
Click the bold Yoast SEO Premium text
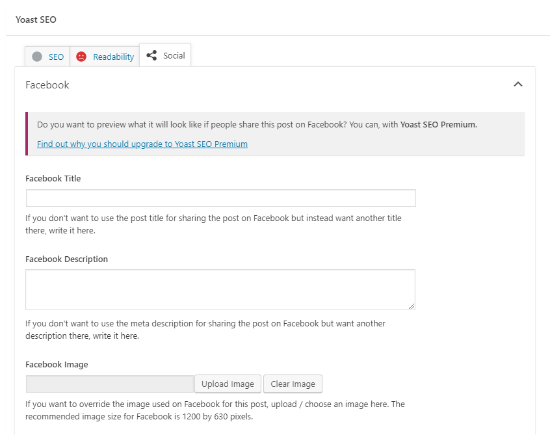coord(438,125)
